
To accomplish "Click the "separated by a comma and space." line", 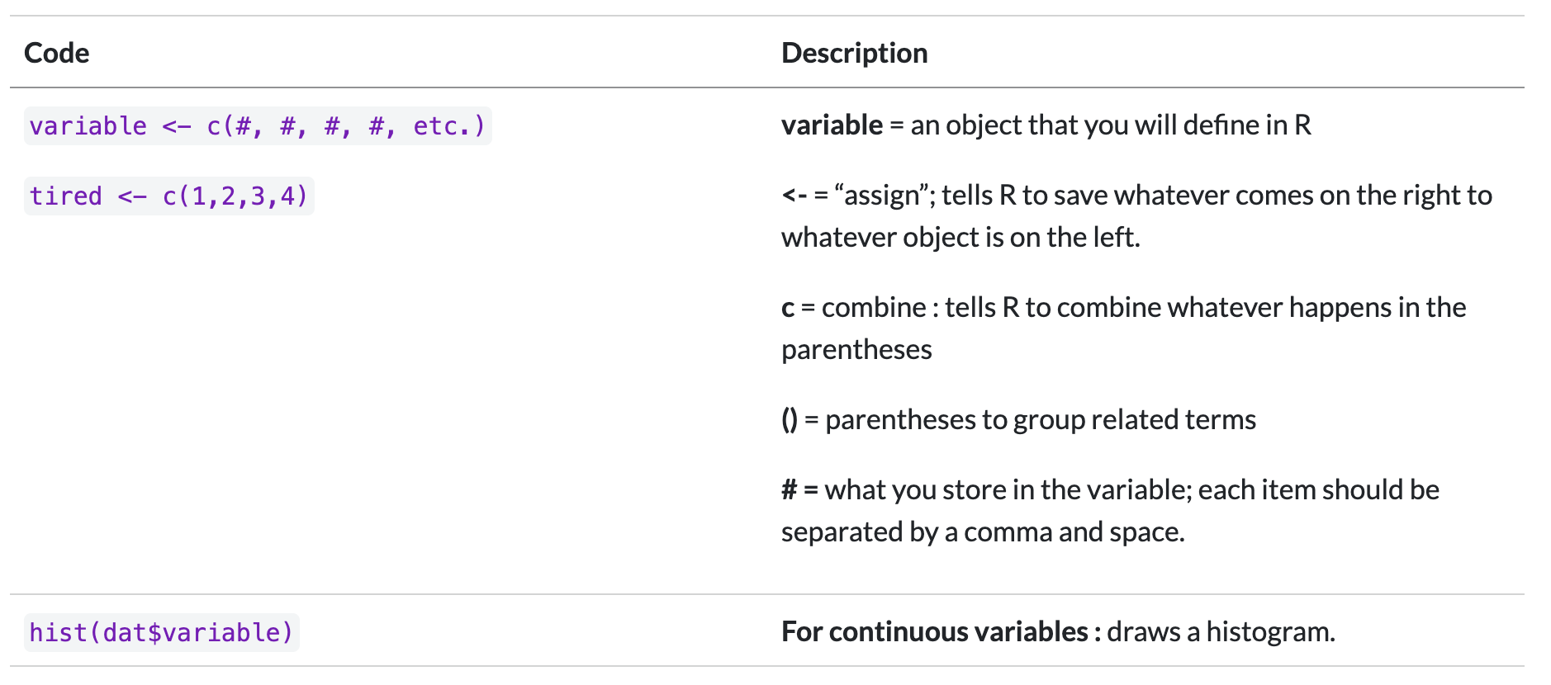I will coord(982,532).
